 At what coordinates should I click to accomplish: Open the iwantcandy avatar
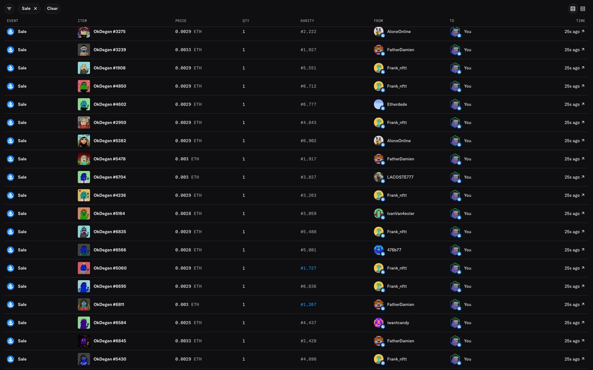tap(379, 323)
